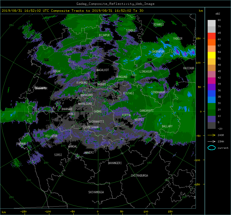
Task: Click the 100 tick on bottom km axis
Action: click(x=146, y=212)
